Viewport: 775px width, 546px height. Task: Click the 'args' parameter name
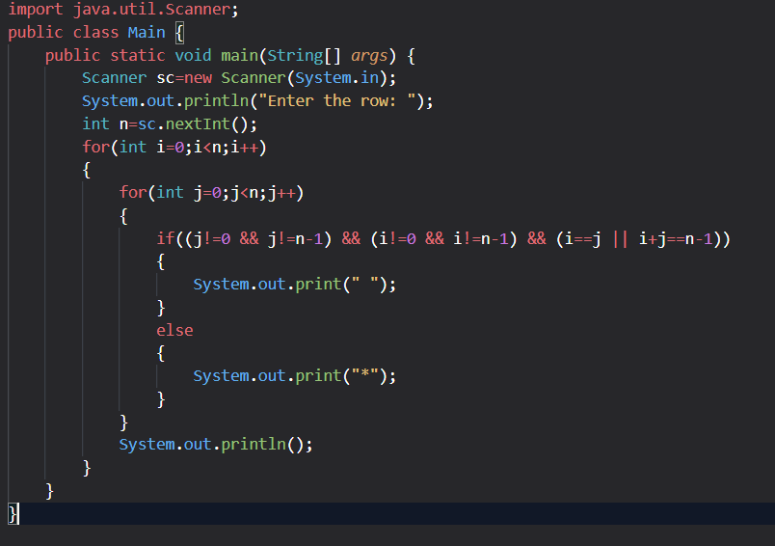pyautogui.click(x=369, y=56)
